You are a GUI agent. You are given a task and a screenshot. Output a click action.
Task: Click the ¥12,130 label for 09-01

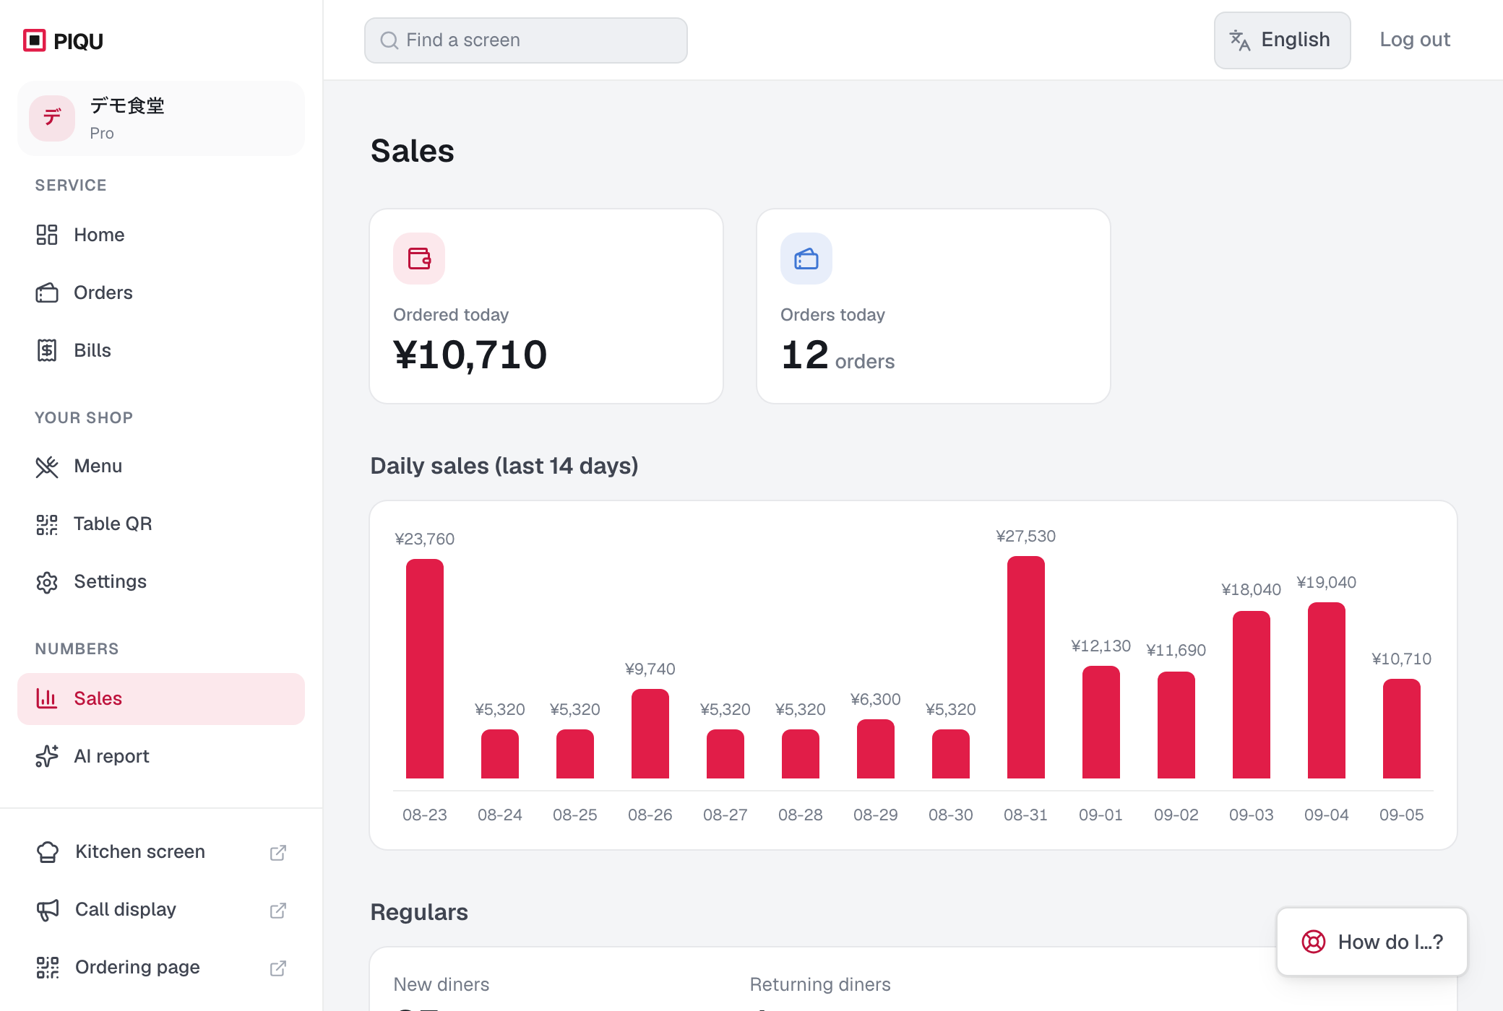(1101, 646)
